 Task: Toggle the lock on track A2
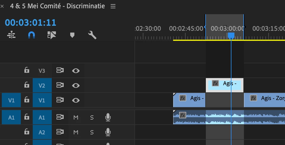click(27, 132)
